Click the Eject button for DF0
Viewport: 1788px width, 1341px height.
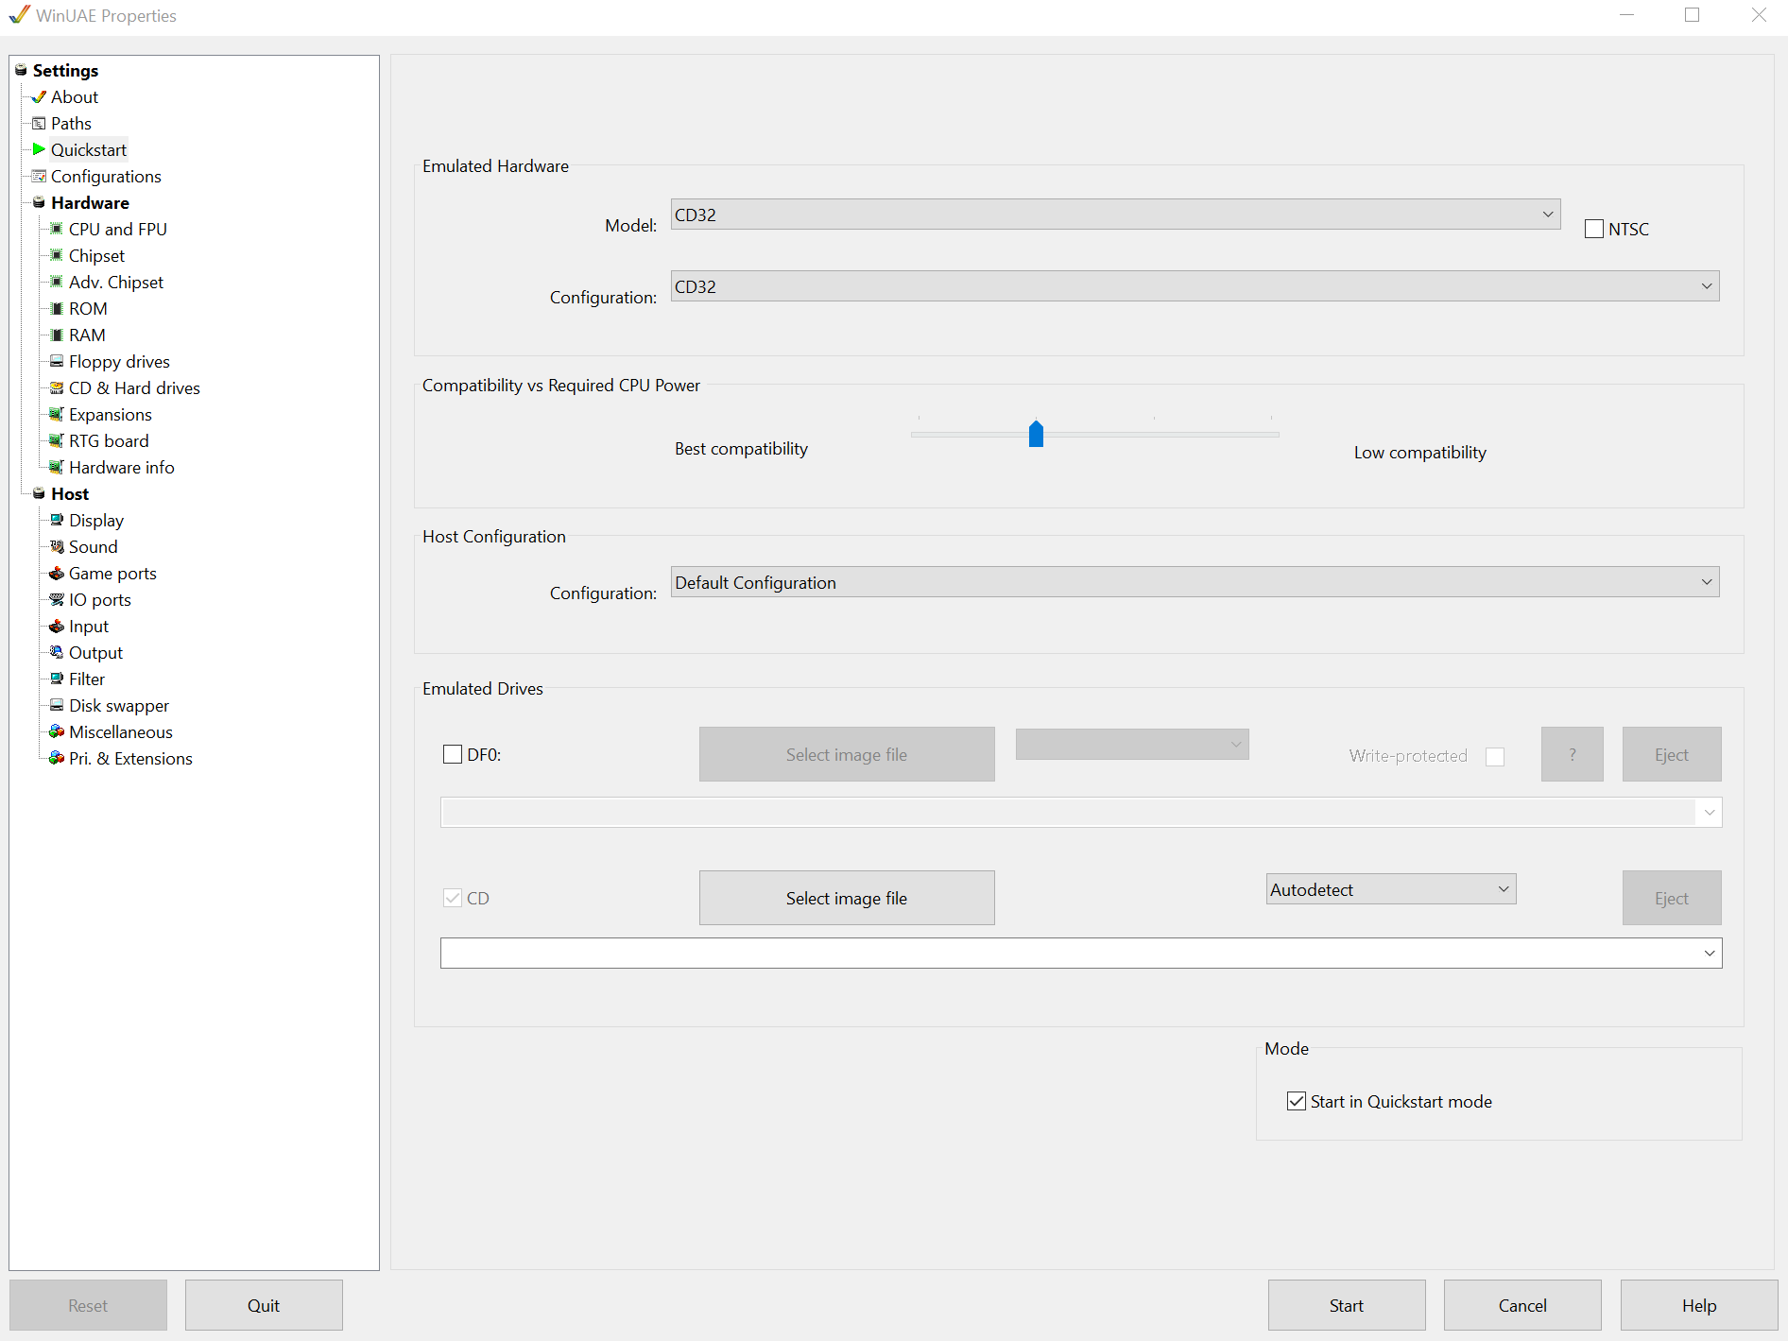pos(1672,754)
